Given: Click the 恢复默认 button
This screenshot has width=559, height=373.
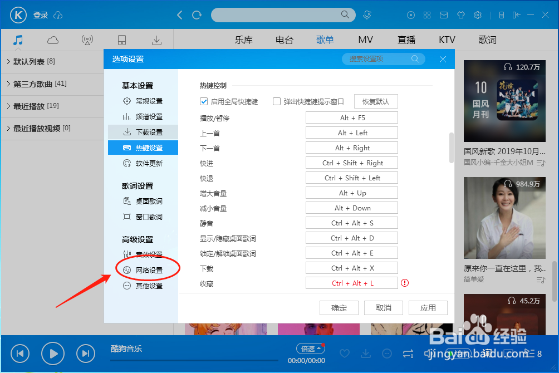Looking at the screenshot, I should pos(376,101).
